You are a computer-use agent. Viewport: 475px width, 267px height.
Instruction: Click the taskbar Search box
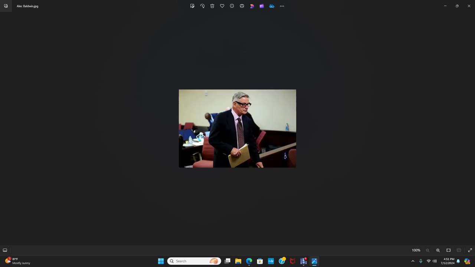point(194,261)
